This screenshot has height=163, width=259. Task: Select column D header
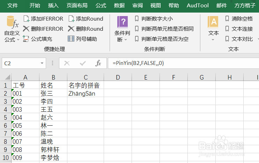pos(118,77)
